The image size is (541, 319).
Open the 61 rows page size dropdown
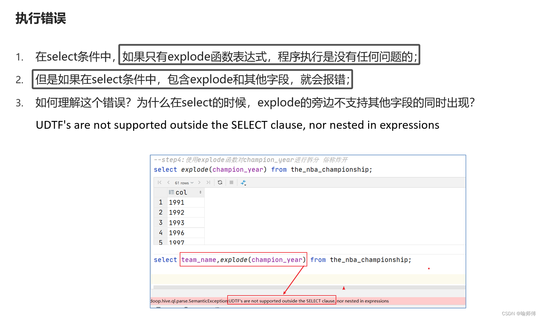(184, 183)
